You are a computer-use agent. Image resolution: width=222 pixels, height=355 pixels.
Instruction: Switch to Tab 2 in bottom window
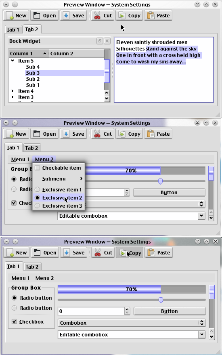click(32, 267)
